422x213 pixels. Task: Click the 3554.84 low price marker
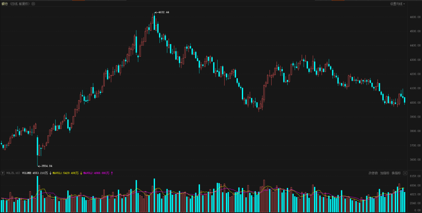(x=46, y=166)
